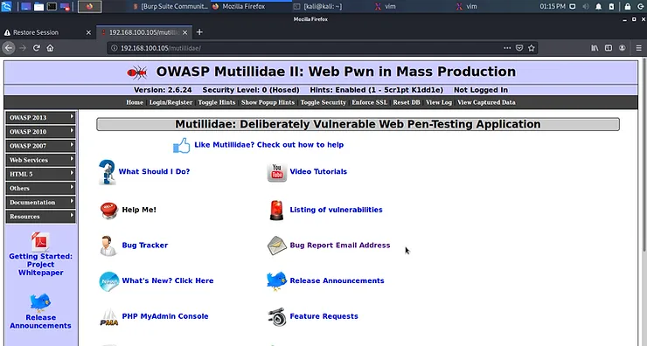This screenshot has width=647, height=346.
Task: Click Reset DB in the menu bar
Action: pos(407,102)
